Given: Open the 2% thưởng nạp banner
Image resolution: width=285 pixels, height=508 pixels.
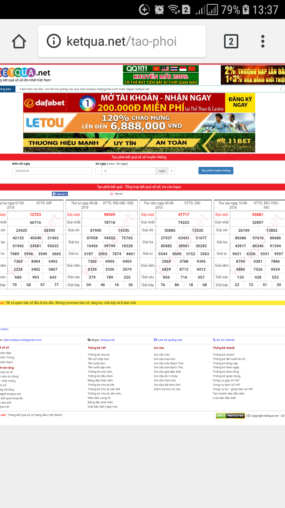Looking at the screenshot, I should click(253, 75).
